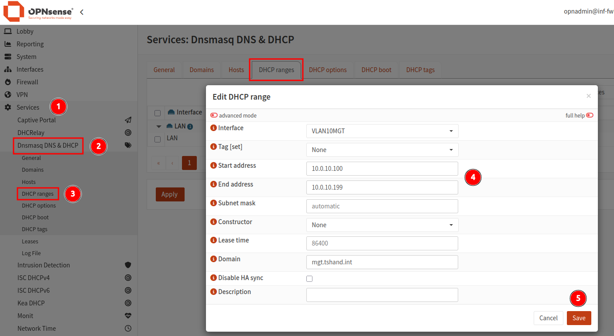The width and height of the screenshot is (614, 336).
Task: Cancel editing the DHCP range
Action: [548, 318]
